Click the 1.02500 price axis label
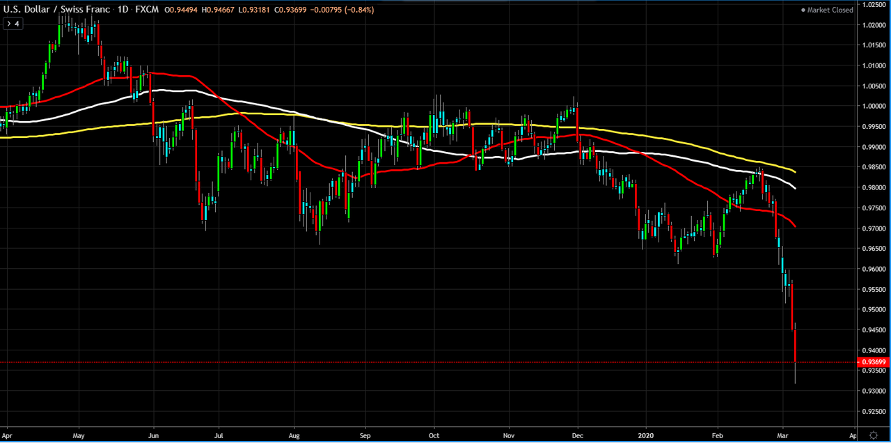This screenshot has width=891, height=443. coord(874,4)
